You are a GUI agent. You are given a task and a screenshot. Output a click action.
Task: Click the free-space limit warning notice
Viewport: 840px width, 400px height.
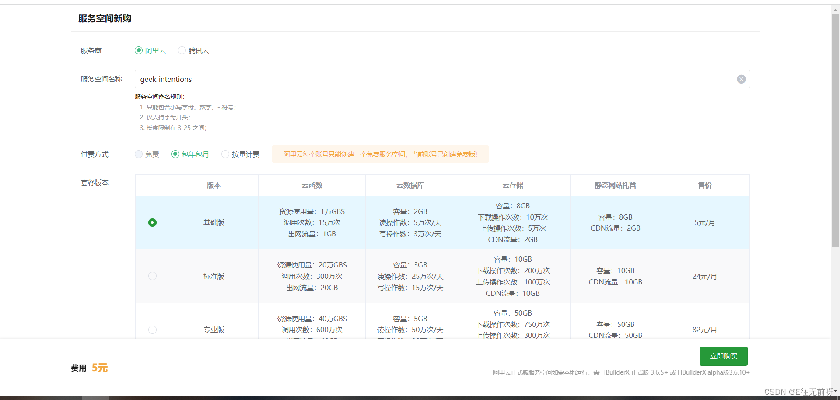380,154
